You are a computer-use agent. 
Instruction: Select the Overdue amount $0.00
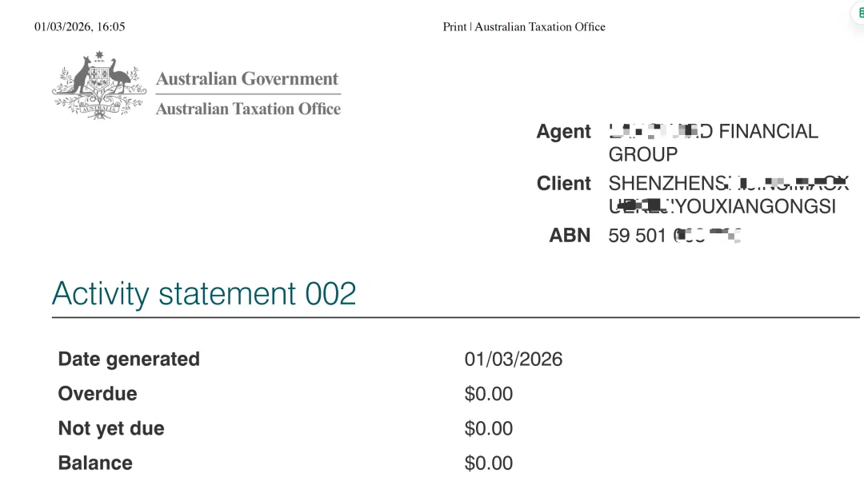click(x=489, y=394)
